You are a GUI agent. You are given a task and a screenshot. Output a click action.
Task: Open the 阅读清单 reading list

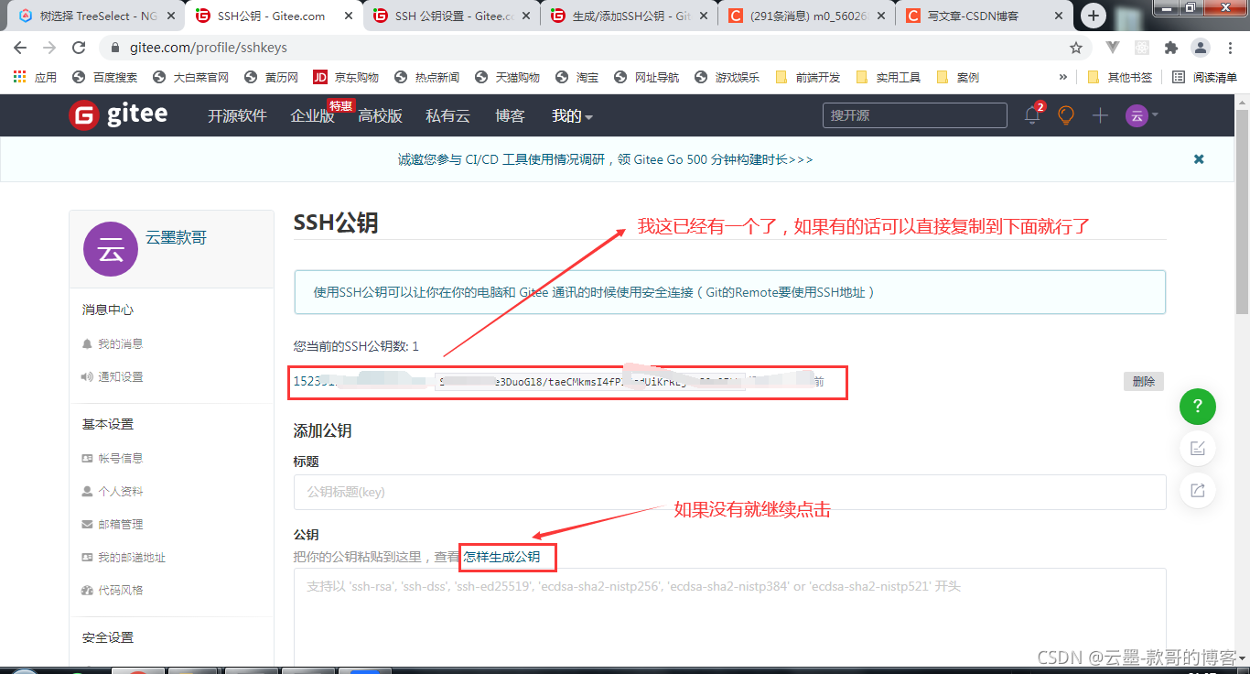[1205, 78]
